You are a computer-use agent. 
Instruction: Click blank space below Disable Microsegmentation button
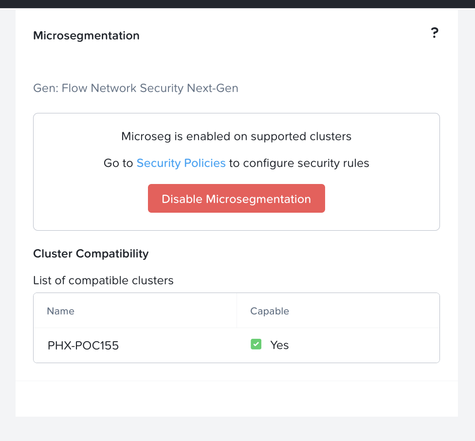237,221
